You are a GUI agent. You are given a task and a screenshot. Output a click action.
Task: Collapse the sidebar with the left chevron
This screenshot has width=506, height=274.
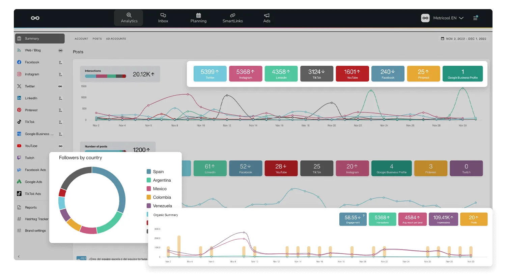tap(19, 256)
